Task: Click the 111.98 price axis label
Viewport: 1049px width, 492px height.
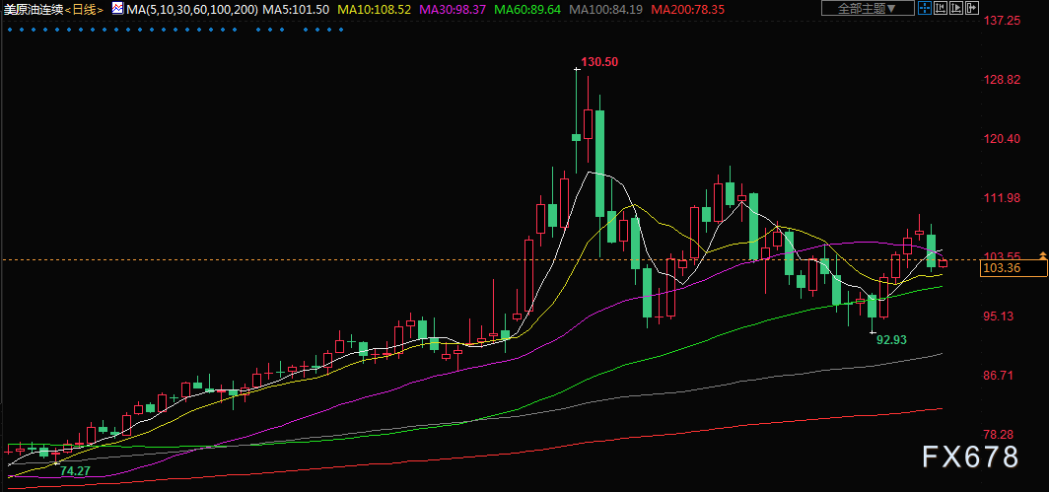Action: coord(1002,197)
